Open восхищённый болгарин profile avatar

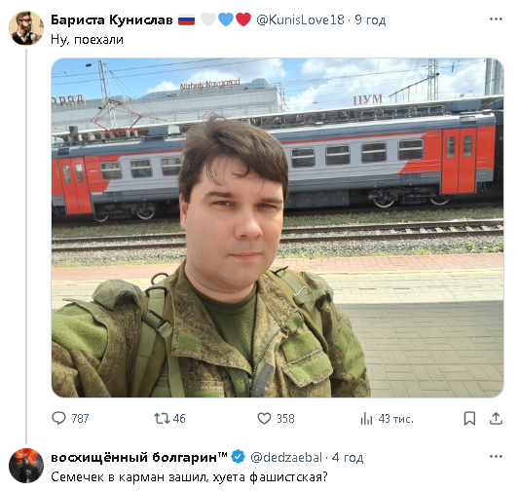26,466
